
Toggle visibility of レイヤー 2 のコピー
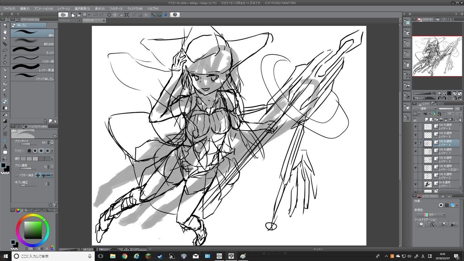415,168
